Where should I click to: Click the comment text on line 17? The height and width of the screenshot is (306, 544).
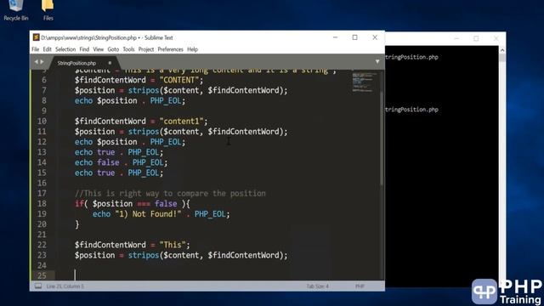pos(170,194)
